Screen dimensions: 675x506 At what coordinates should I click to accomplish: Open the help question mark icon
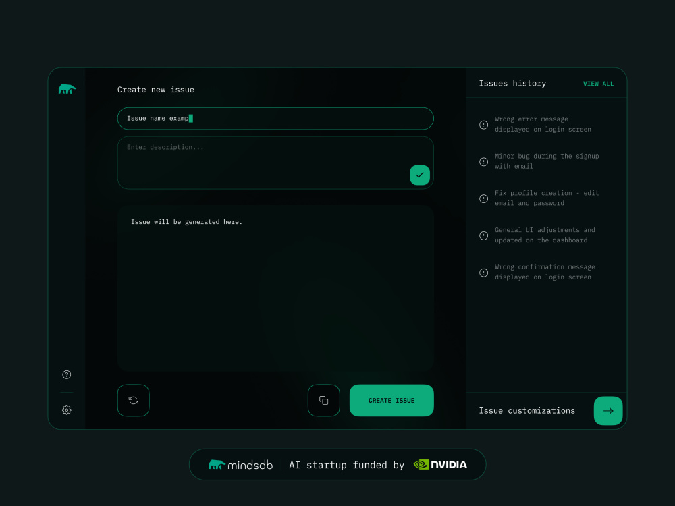coord(67,374)
